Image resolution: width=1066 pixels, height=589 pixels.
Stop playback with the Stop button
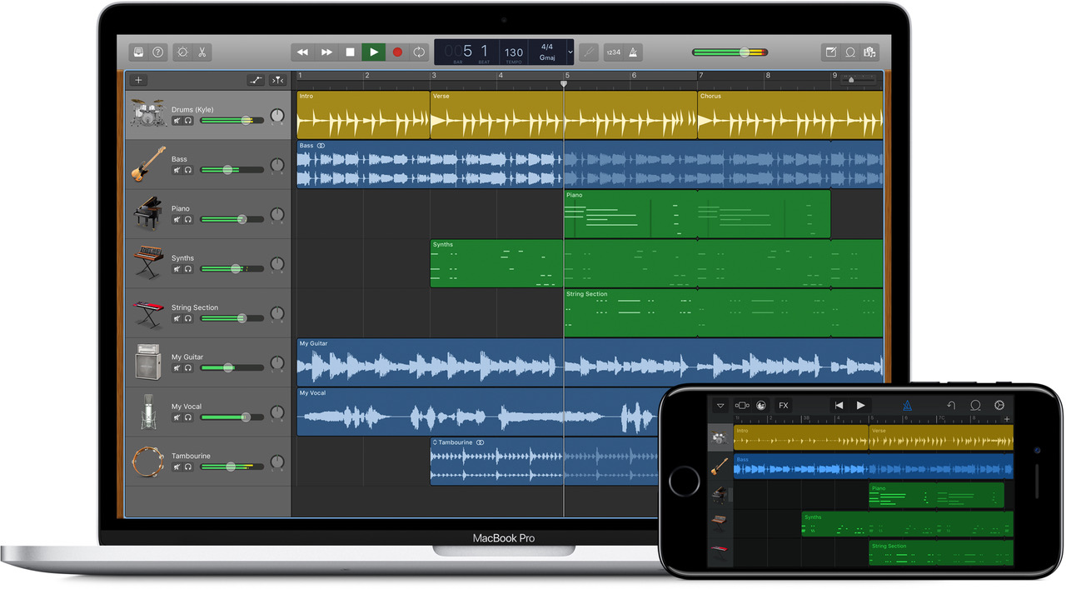[350, 52]
